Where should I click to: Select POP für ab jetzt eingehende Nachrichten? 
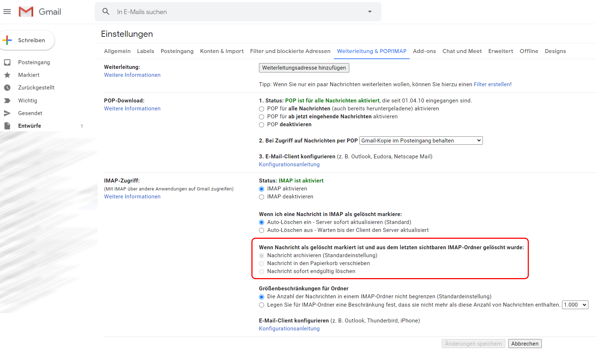pos(262,117)
